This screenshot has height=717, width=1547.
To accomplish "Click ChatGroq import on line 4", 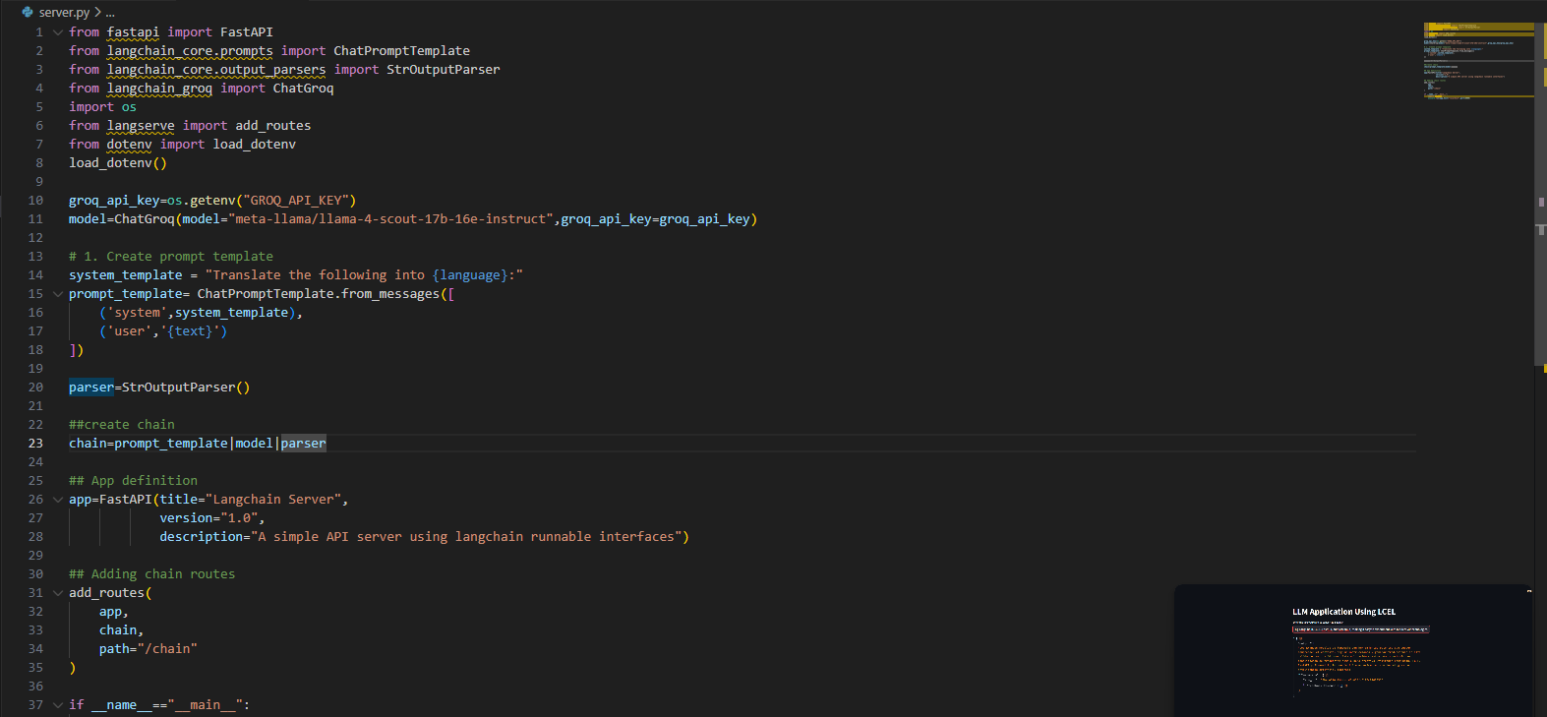I will [x=303, y=89].
